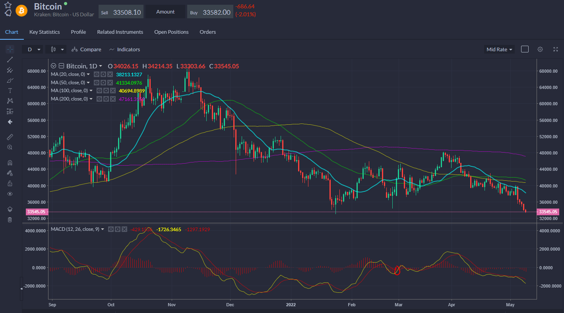Select the text annotation tool
This screenshot has height=313, width=564.
10,91
